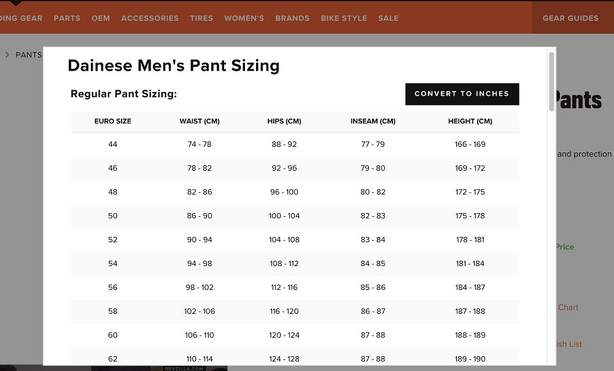The height and width of the screenshot is (371, 614).
Task: Click the PANTS breadcrumb label
Action: pos(29,55)
